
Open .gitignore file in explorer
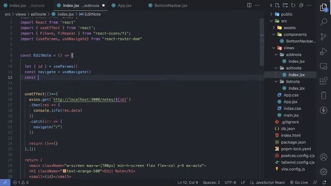290,122
